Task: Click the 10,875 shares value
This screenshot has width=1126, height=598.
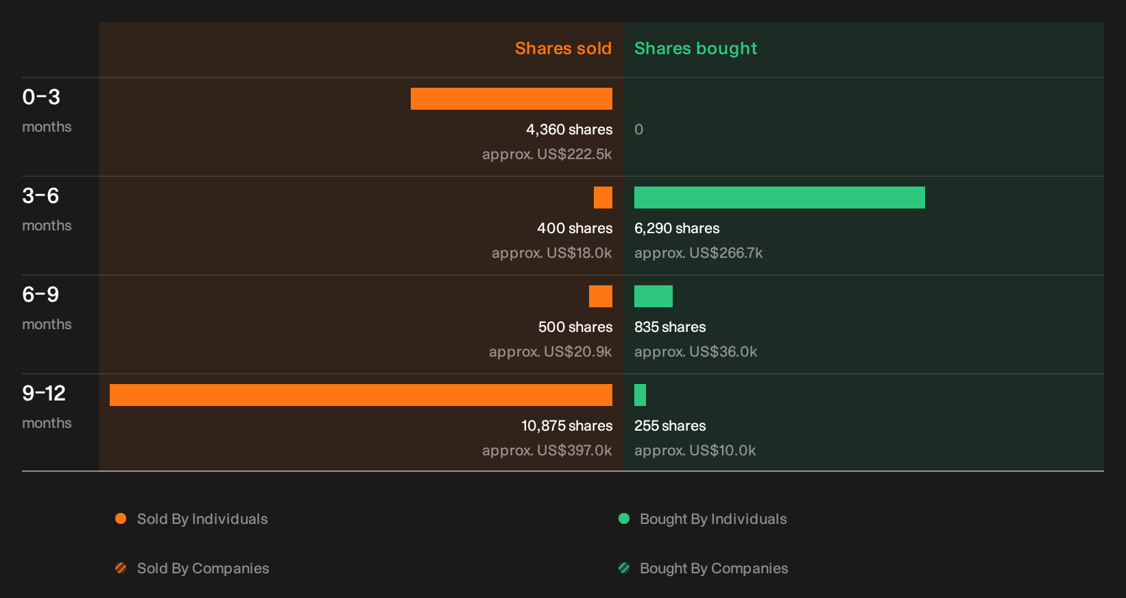Action: point(567,426)
